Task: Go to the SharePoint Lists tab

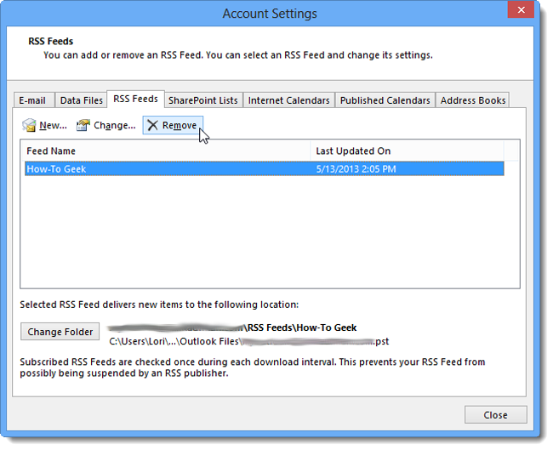Action: (x=203, y=100)
